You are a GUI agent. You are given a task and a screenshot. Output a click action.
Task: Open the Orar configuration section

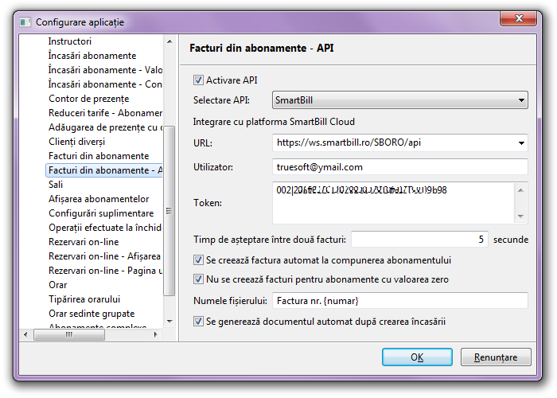tap(58, 285)
